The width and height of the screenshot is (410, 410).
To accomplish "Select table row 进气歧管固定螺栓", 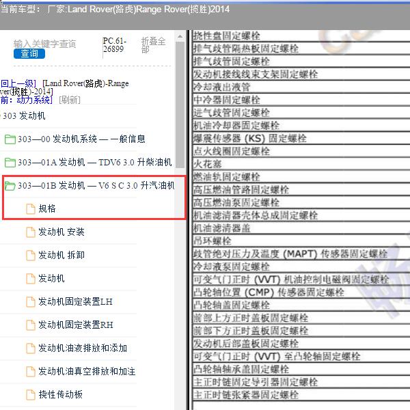I will (301, 113).
